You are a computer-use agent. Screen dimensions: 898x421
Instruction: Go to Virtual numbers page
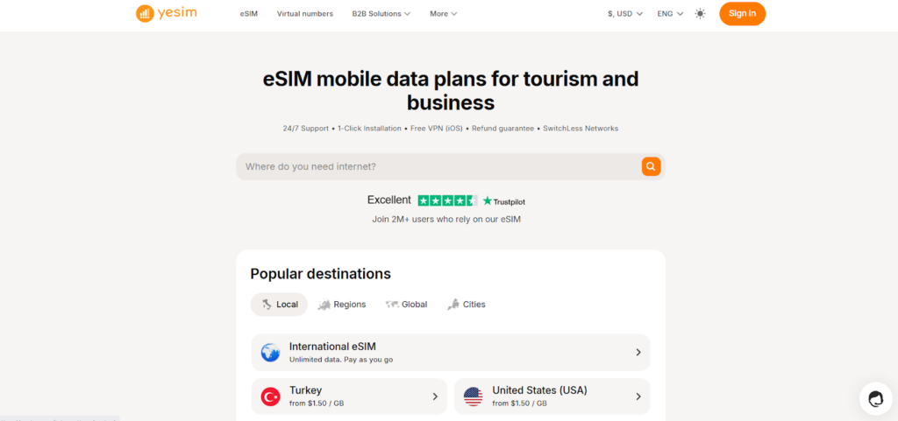click(x=304, y=14)
